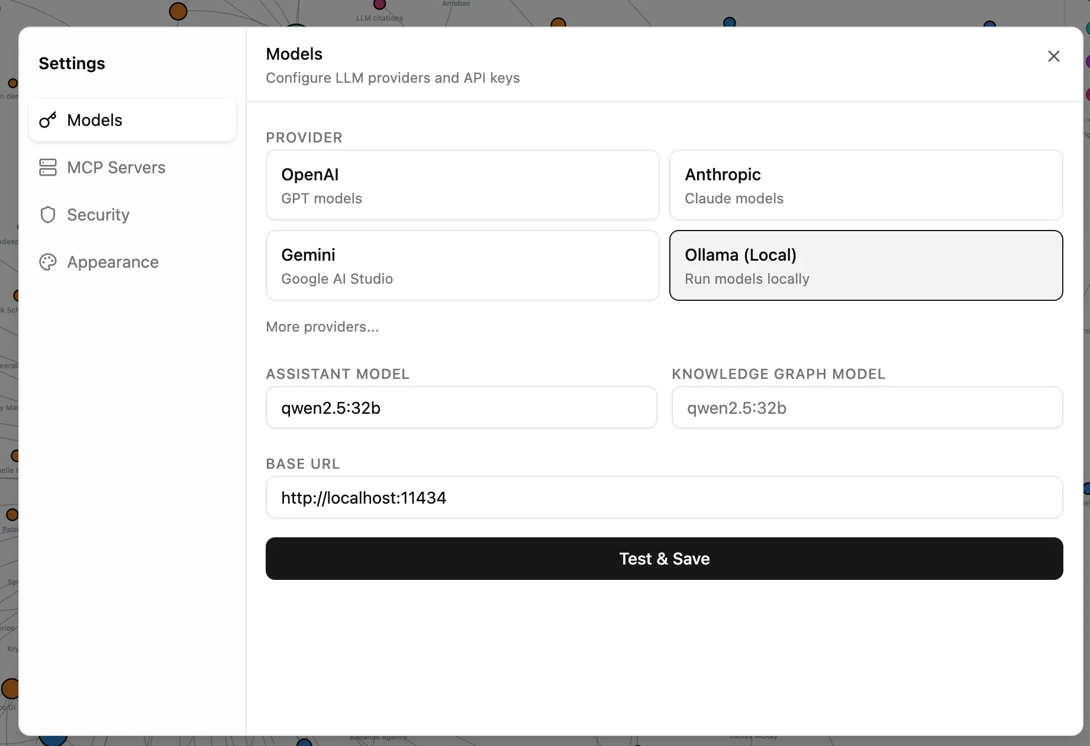Click the shield icon for Security
This screenshot has height=746, width=1090.
point(48,215)
